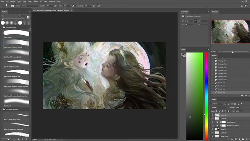250x141 pixels.
Task: Create new document from state icon in History
Action: tap(242, 96)
